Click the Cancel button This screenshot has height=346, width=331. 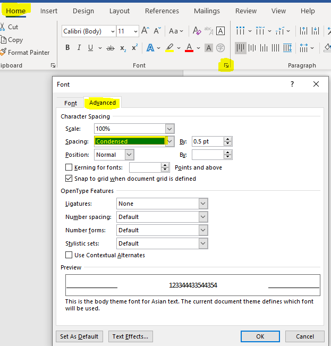pos(305,336)
